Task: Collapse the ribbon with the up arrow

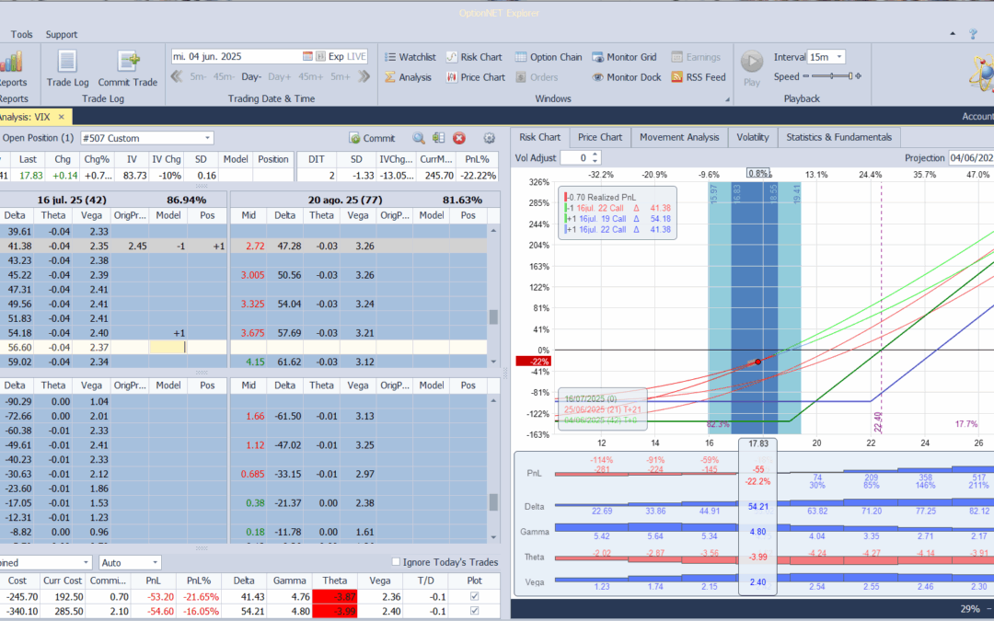Action: 952,34
